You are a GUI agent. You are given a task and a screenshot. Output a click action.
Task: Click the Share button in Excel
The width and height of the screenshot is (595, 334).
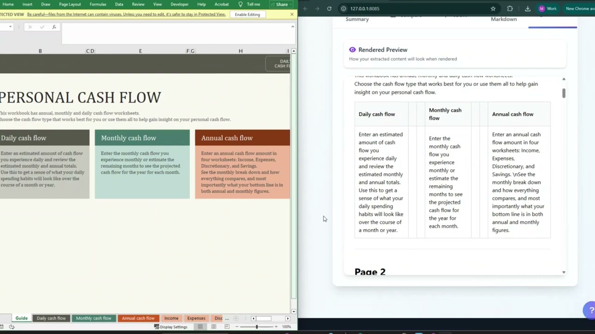(282, 4)
